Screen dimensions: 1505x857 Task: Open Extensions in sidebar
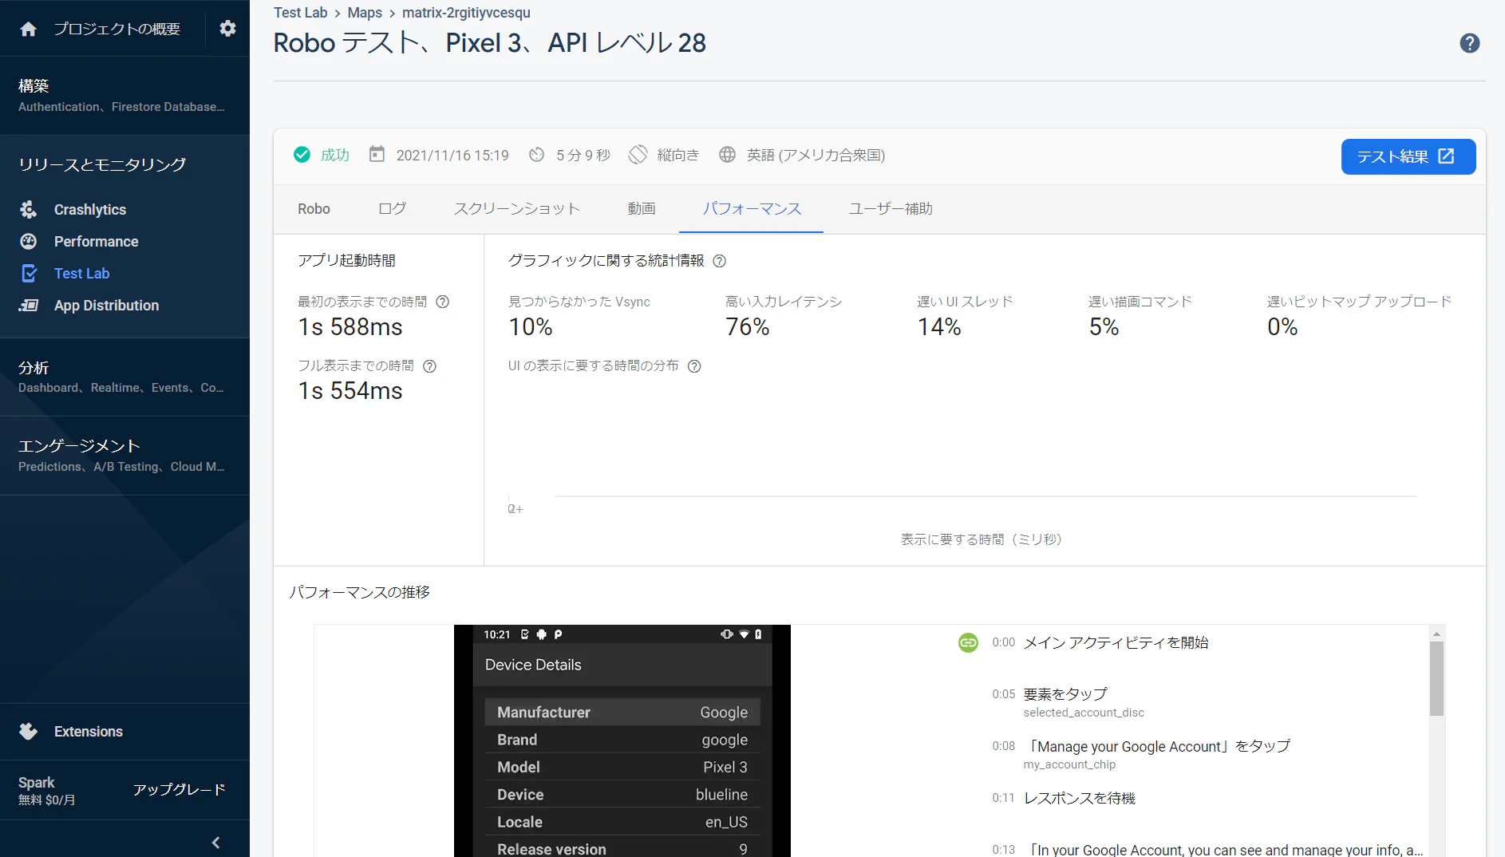[x=89, y=731]
